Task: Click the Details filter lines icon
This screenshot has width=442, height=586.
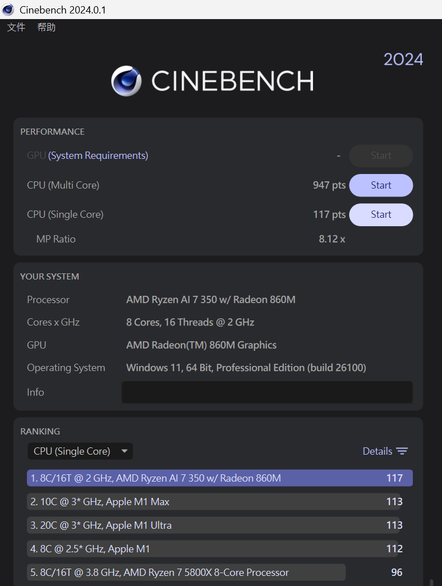Action: coord(402,451)
